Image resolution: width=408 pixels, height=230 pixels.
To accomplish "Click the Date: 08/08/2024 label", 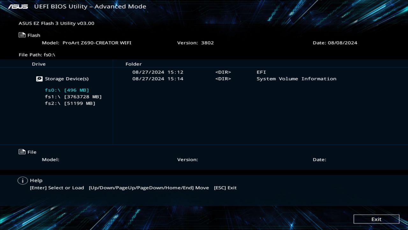I will [x=335, y=42].
